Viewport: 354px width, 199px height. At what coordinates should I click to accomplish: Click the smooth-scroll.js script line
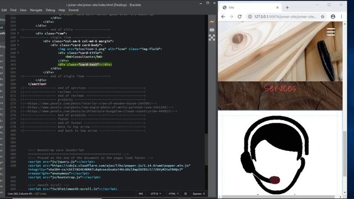72,189
